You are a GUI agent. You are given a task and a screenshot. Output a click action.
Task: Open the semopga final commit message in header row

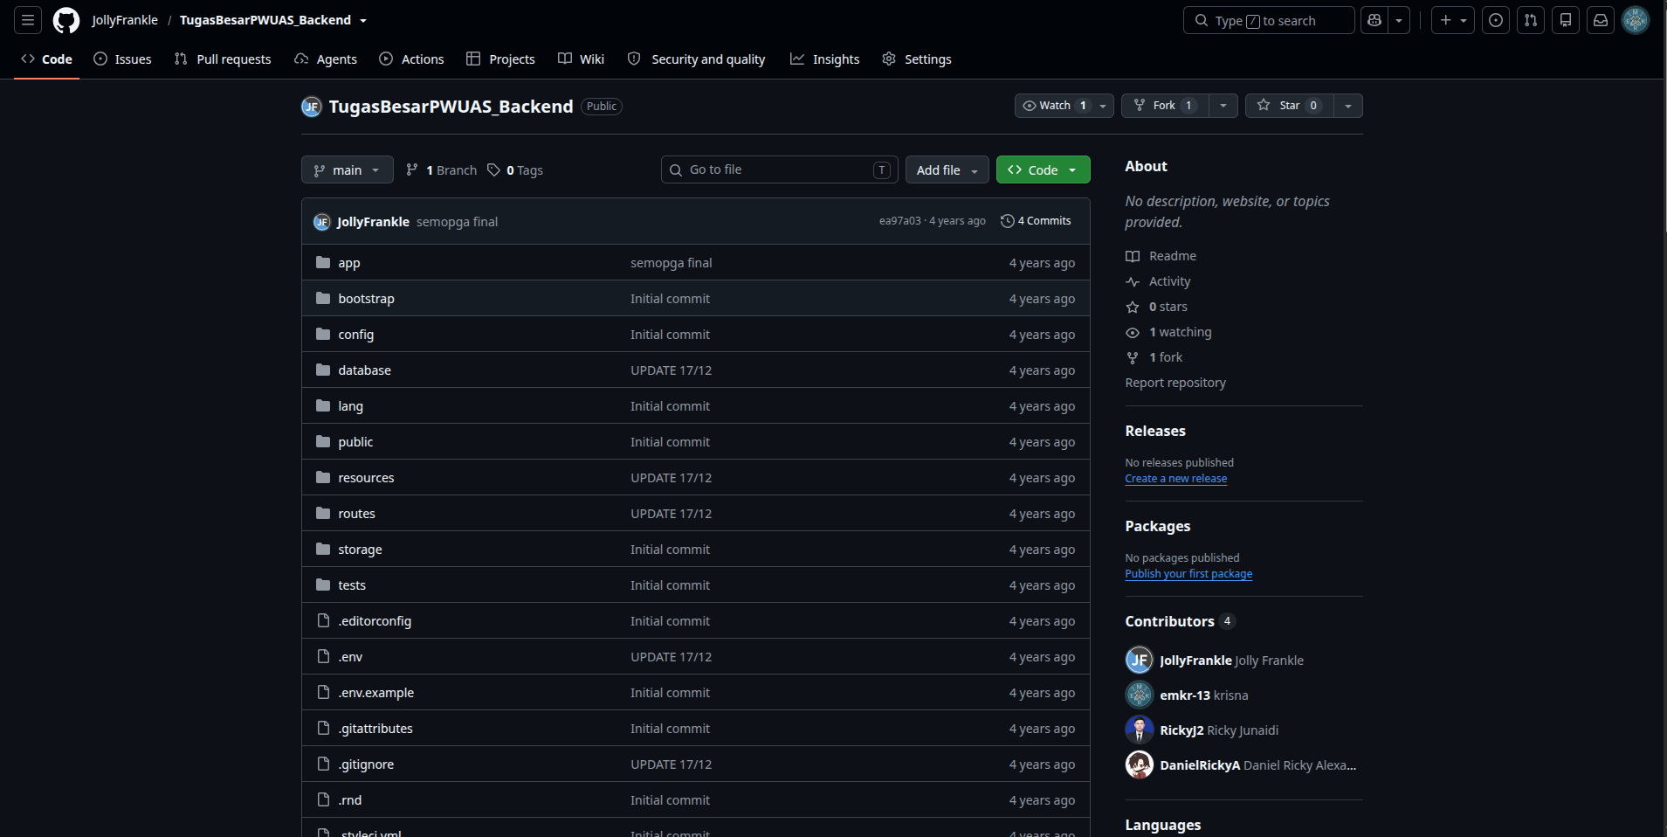tap(457, 222)
